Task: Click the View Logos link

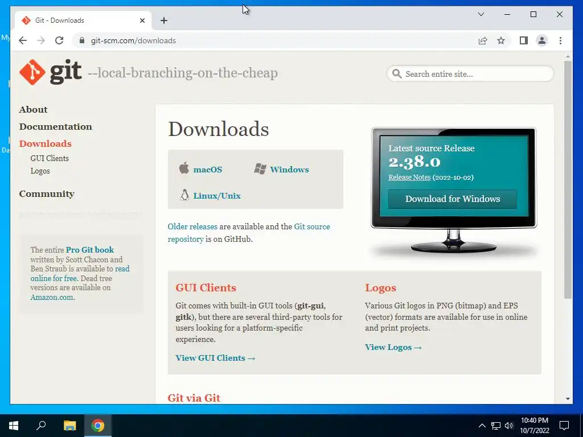Action: [393, 347]
